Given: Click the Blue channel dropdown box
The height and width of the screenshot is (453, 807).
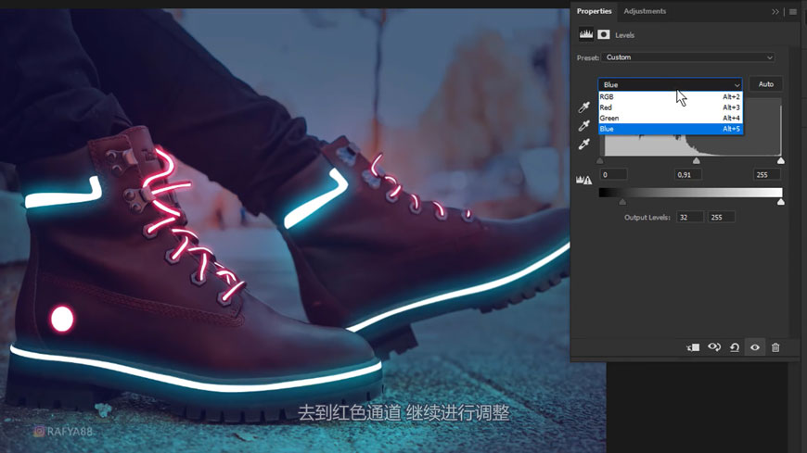Looking at the screenshot, I should [x=670, y=84].
